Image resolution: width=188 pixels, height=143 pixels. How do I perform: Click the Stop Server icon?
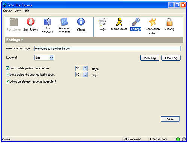[x=30, y=22]
